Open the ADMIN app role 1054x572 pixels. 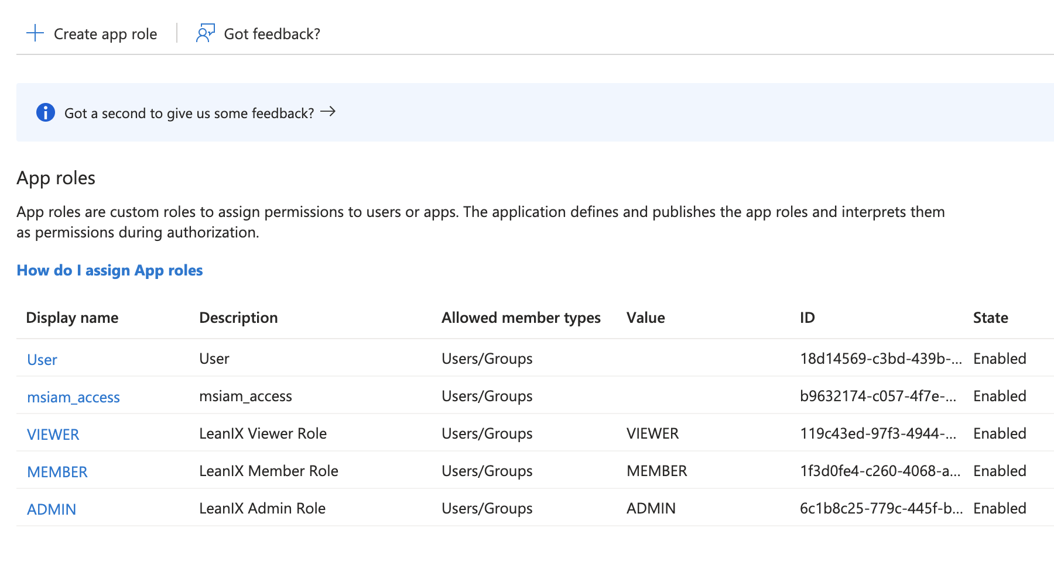pos(52,509)
